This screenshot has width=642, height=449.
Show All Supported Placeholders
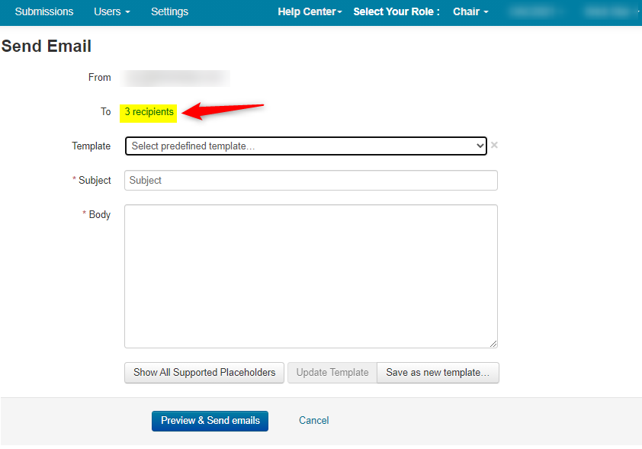204,373
